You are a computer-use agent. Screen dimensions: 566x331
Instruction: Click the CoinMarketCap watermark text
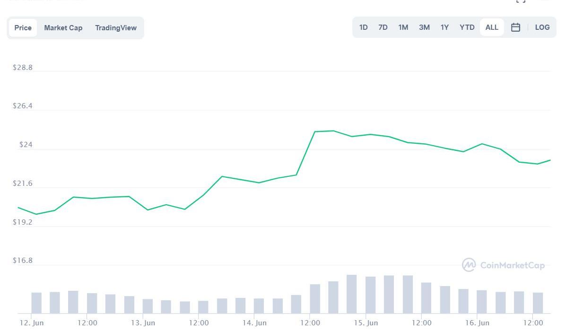[512, 265]
